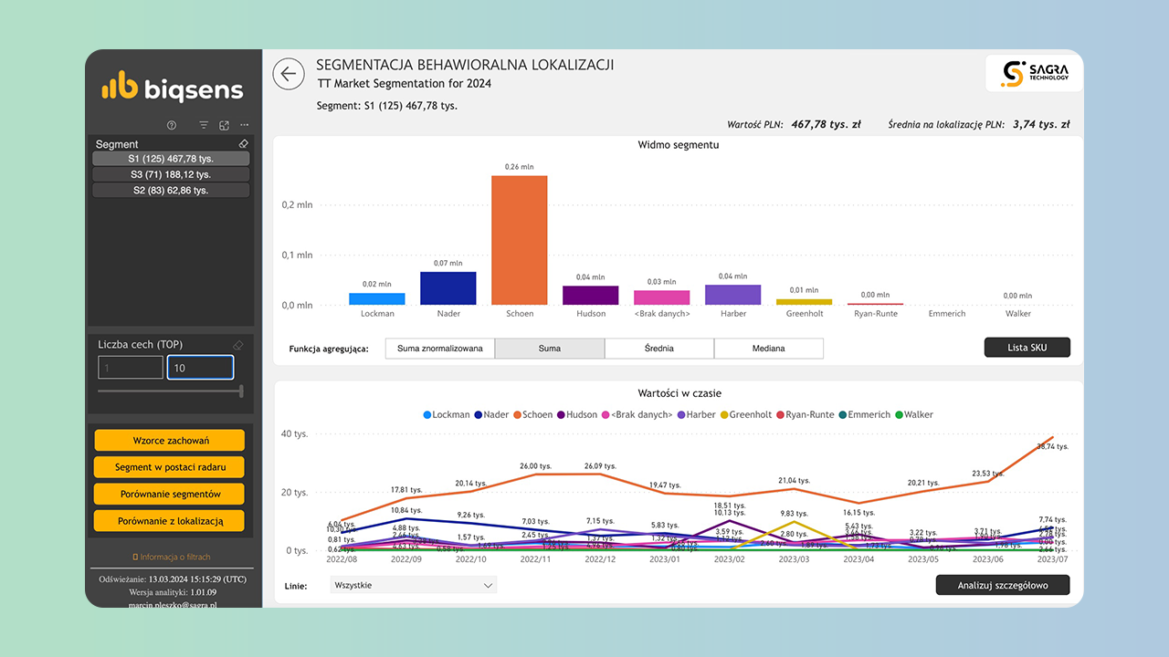
Task: Select segment S1 (125) 467,78 tys.
Action: [171, 159]
